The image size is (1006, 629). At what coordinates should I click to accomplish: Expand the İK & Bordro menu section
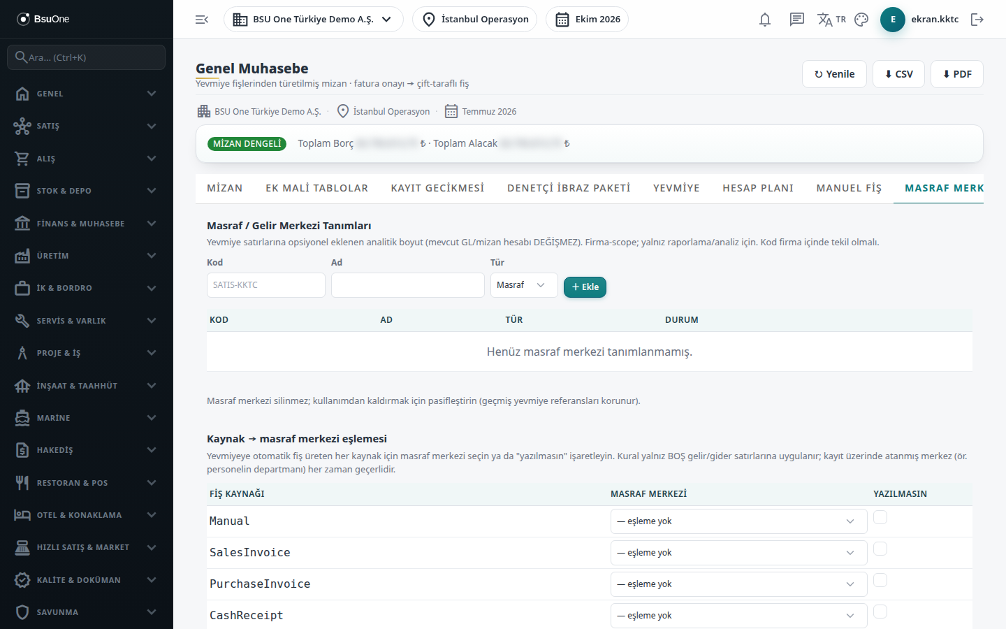click(87, 288)
